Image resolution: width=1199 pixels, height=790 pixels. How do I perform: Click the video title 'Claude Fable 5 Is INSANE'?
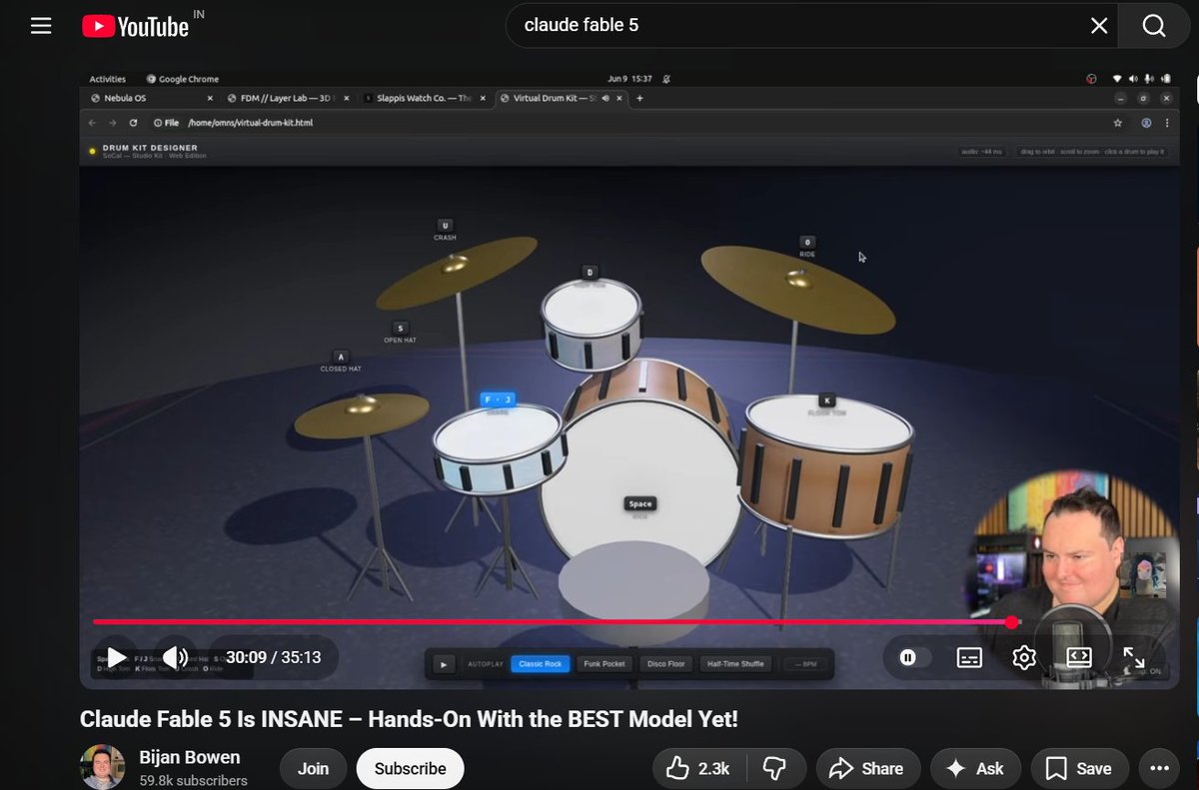pos(409,719)
